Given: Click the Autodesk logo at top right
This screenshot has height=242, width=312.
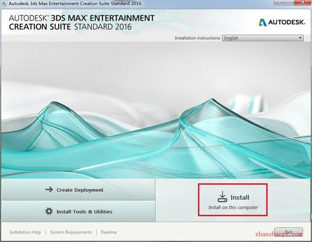Looking at the screenshot, I should coord(282,22).
